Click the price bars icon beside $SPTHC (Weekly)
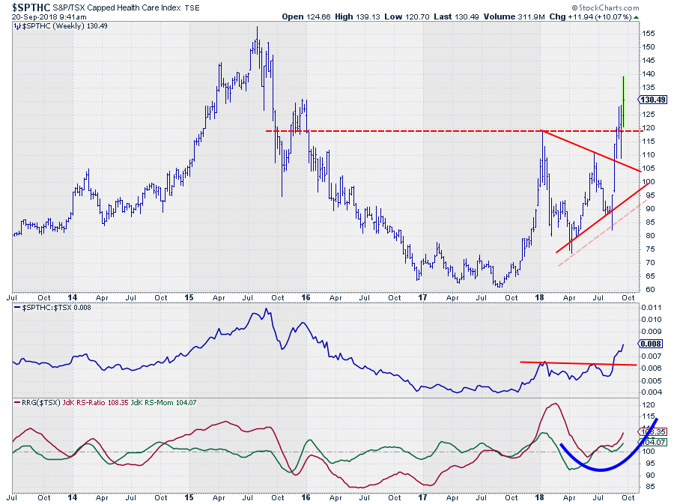 point(17,26)
